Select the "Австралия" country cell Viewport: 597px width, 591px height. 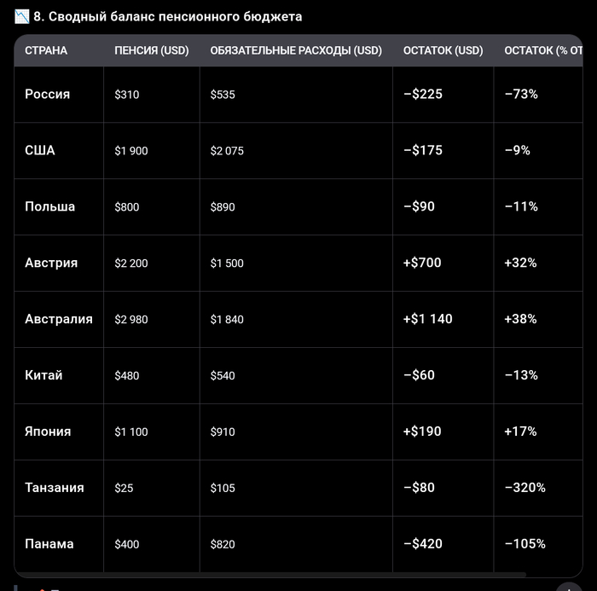[59, 319]
